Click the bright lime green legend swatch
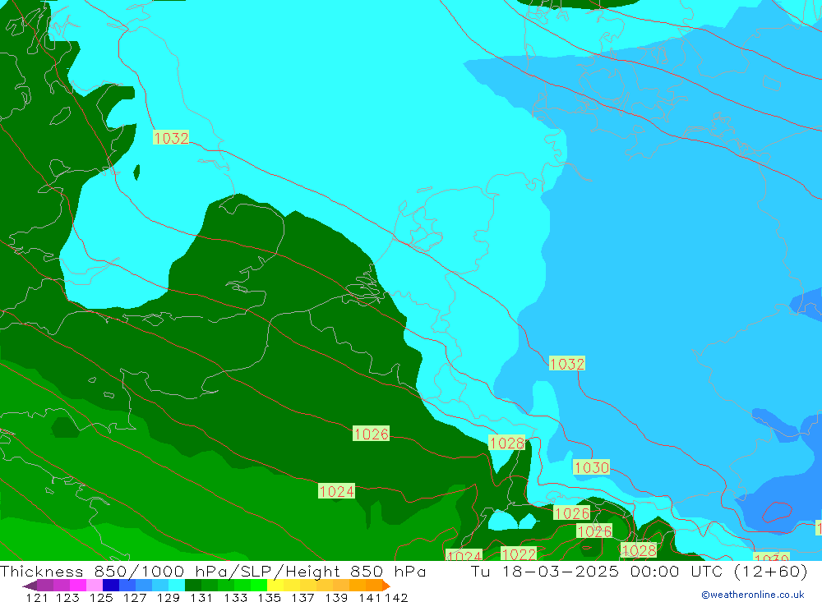Screen dimensions: 822x602 click(x=259, y=586)
